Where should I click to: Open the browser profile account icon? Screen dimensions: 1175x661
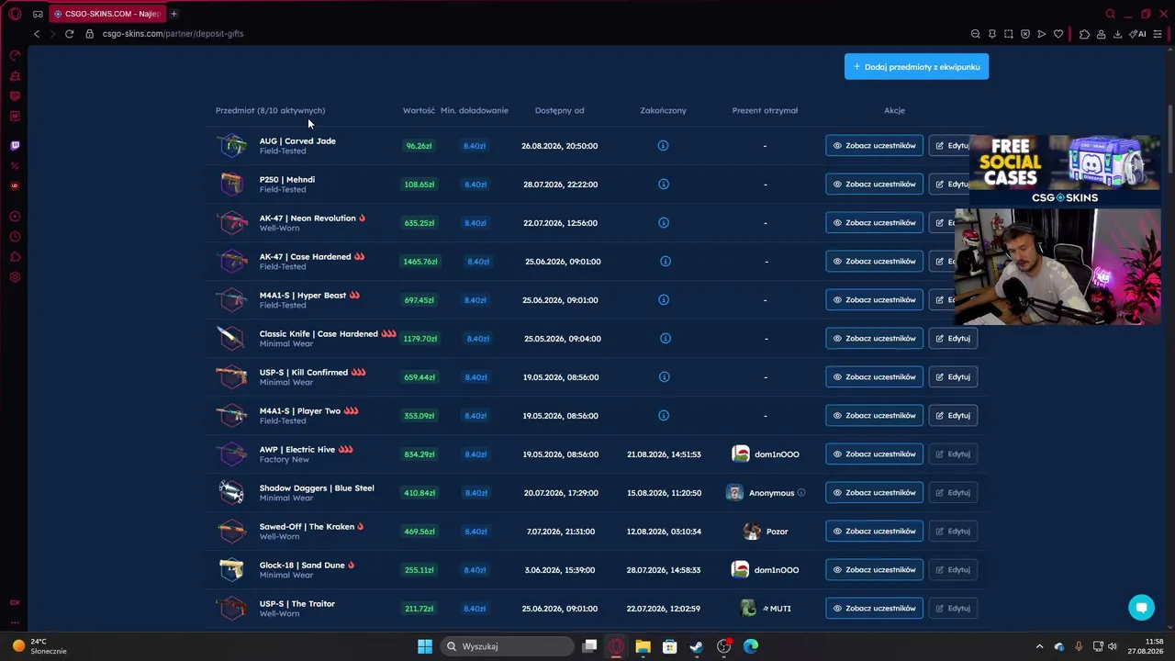[x=1101, y=34]
